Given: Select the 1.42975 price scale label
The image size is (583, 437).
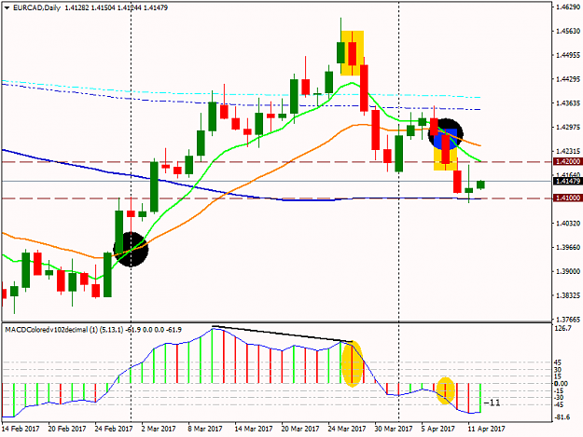Looking at the screenshot, I should point(568,128).
